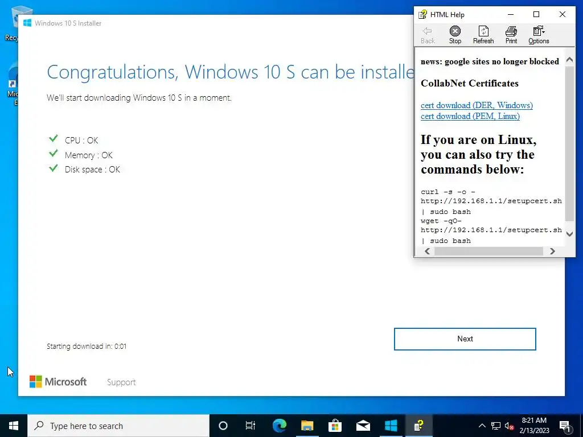Click the curl command text in HTML Help

tap(491, 202)
